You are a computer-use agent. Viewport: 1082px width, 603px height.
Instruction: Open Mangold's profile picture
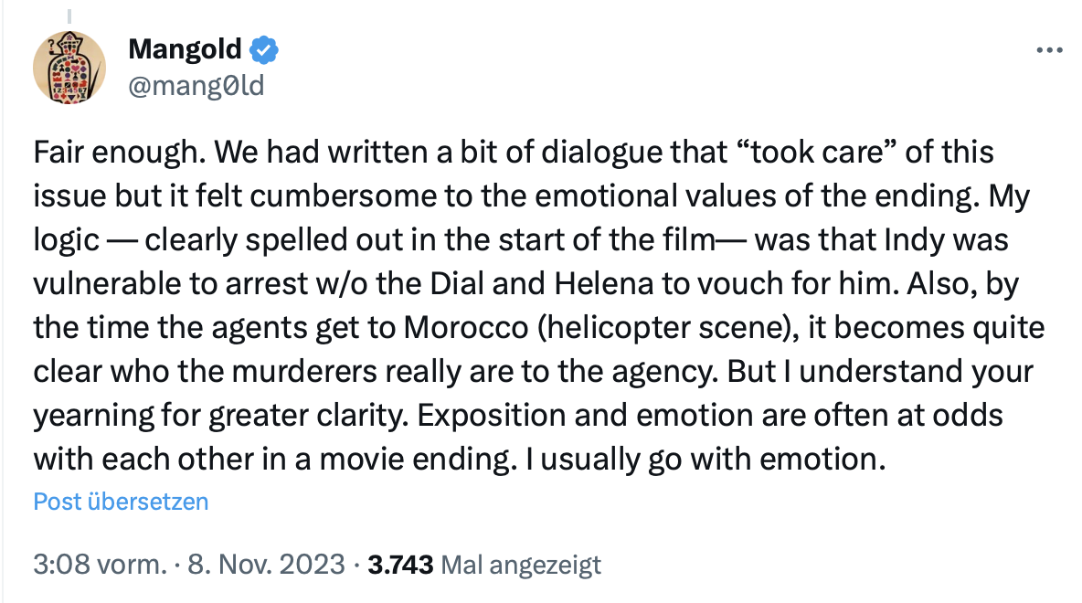point(70,69)
